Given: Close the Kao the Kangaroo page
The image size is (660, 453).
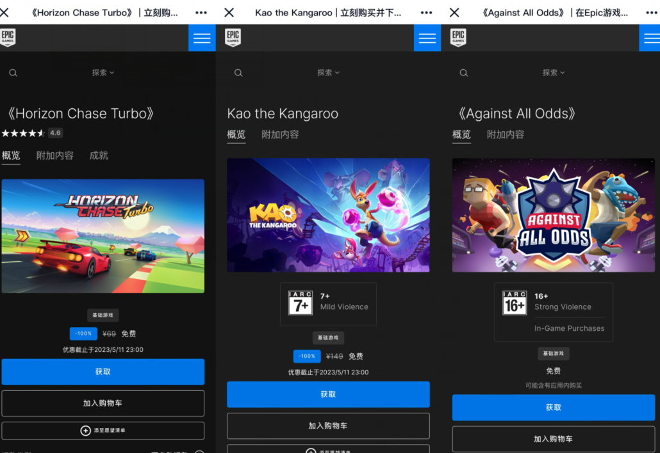Looking at the screenshot, I should tap(229, 13).
